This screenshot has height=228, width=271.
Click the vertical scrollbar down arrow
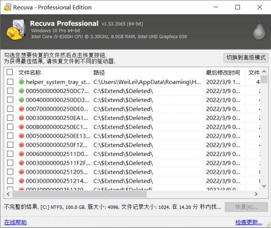point(264,186)
